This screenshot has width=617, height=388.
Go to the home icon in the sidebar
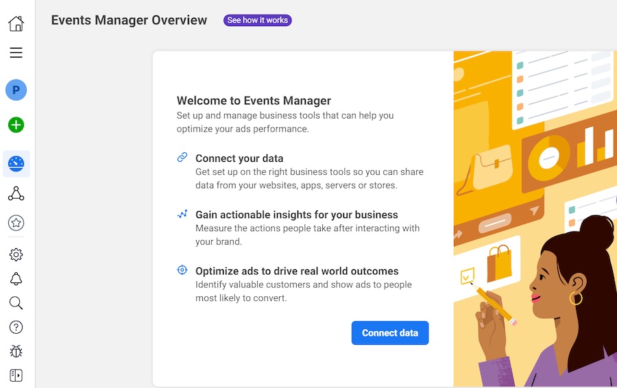point(16,24)
